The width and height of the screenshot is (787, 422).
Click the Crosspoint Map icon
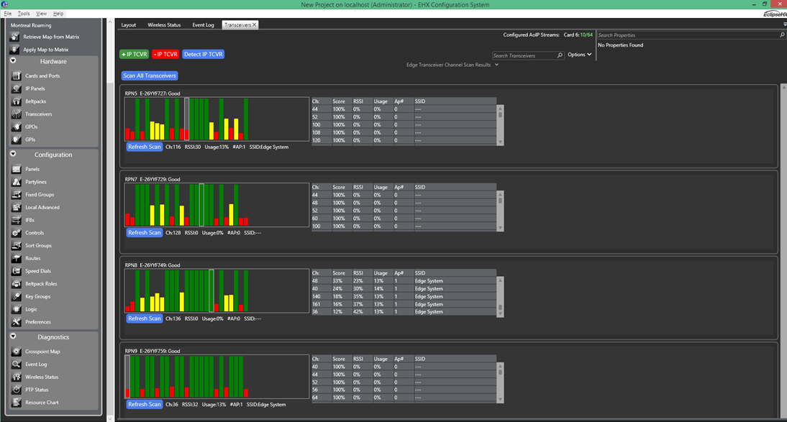[16, 352]
